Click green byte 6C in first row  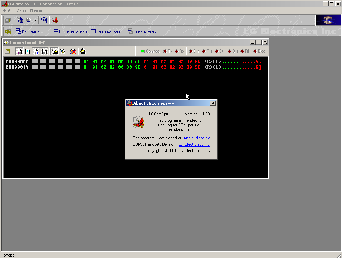tap(138, 61)
